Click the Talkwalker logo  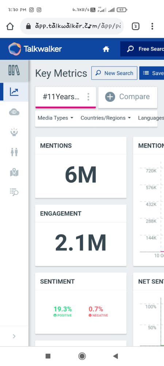click(x=35, y=49)
